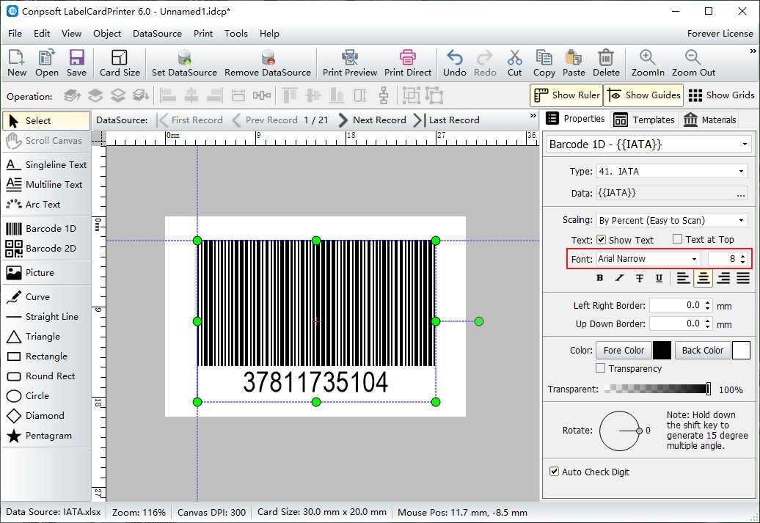Save the label with Save icon
The width and height of the screenshot is (760, 523).
[x=76, y=63]
